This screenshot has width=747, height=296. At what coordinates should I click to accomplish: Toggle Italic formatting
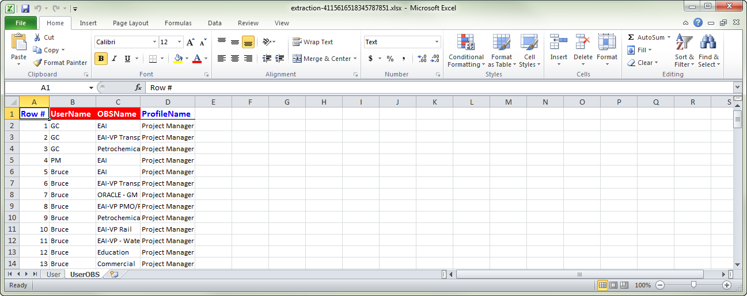click(114, 59)
